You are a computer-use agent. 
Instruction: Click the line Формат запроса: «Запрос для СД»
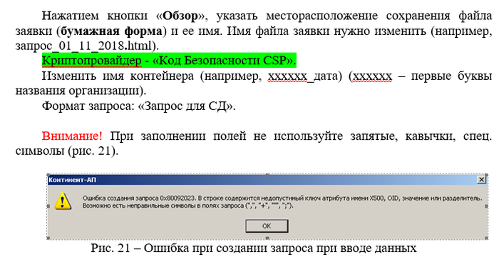coord(139,106)
